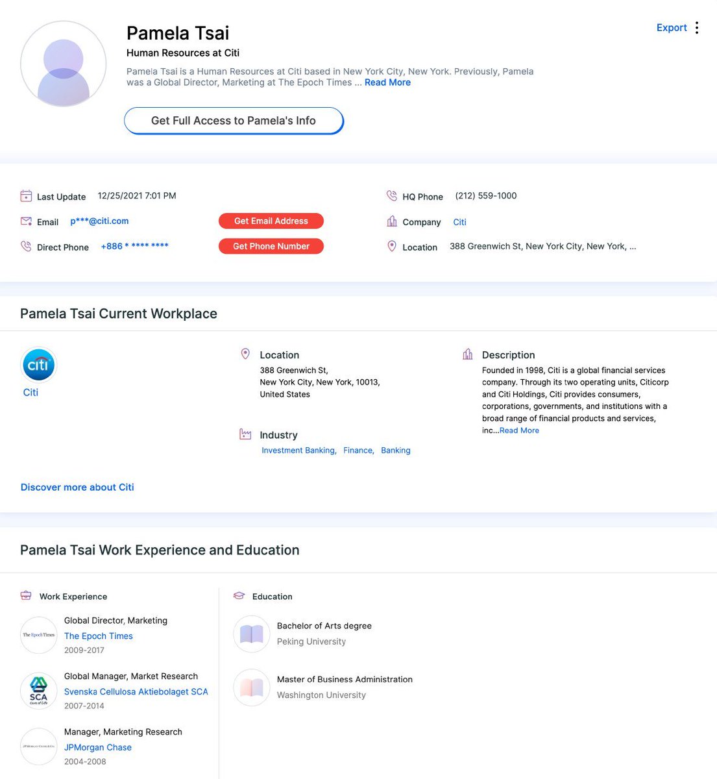Click Peking University text
Viewport: 717px width, 779px height.
(x=311, y=641)
